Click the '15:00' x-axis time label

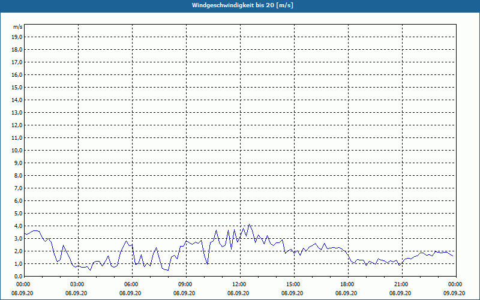click(294, 284)
